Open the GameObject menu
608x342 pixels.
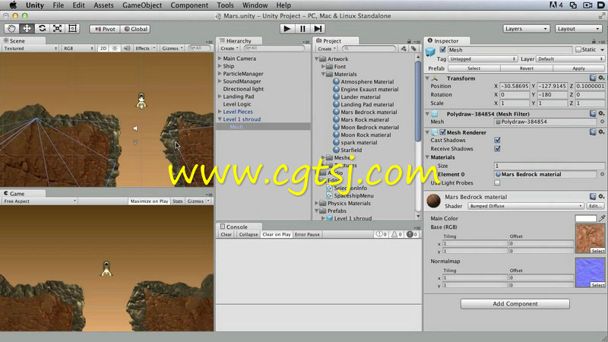(142, 5)
